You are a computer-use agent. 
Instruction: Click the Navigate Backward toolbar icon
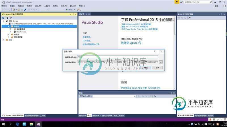pos(5,10)
